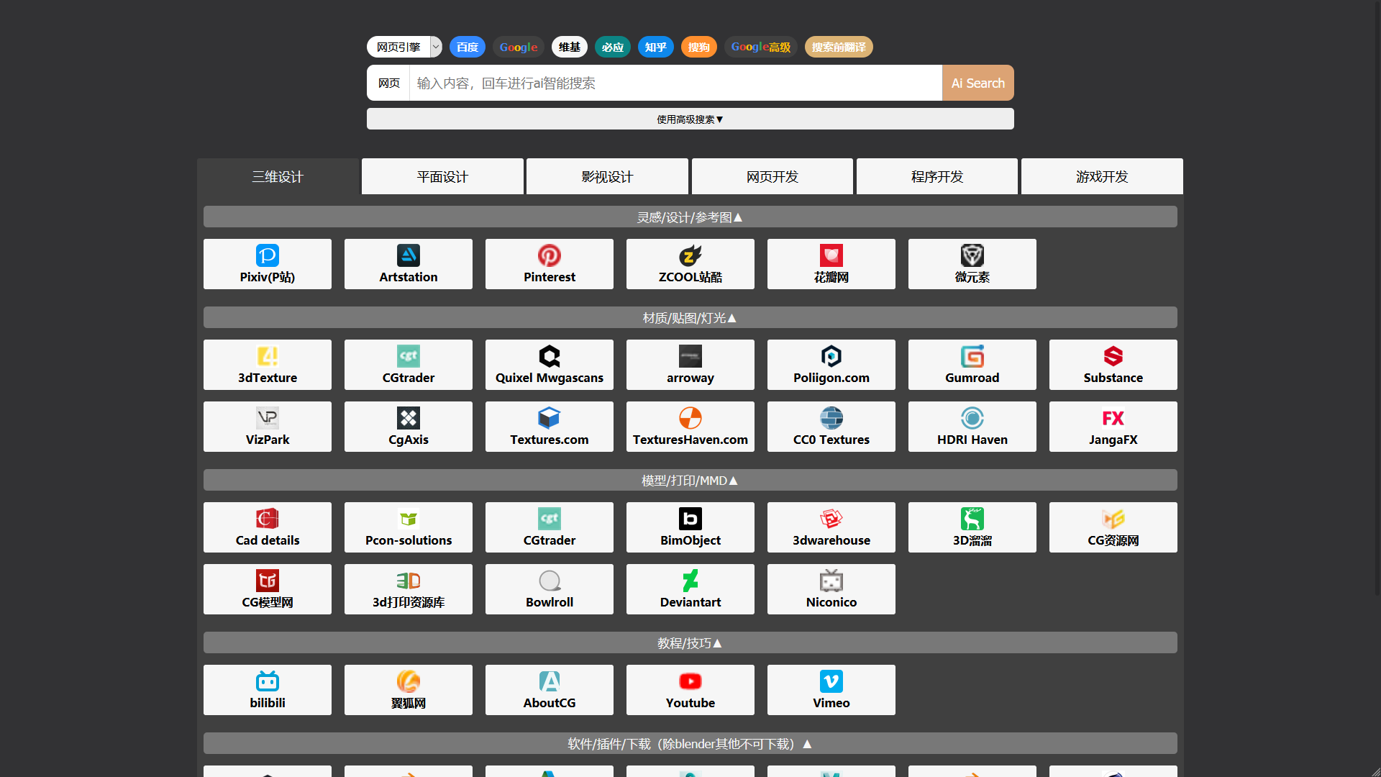This screenshot has height=777, width=1381.
Task: Collapse the 材质/贴图/灯光 section
Action: pyautogui.click(x=690, y=318)
